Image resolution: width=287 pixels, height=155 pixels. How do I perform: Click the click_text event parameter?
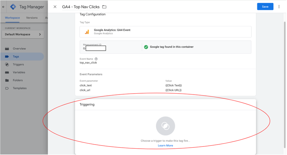click(86, 85)
